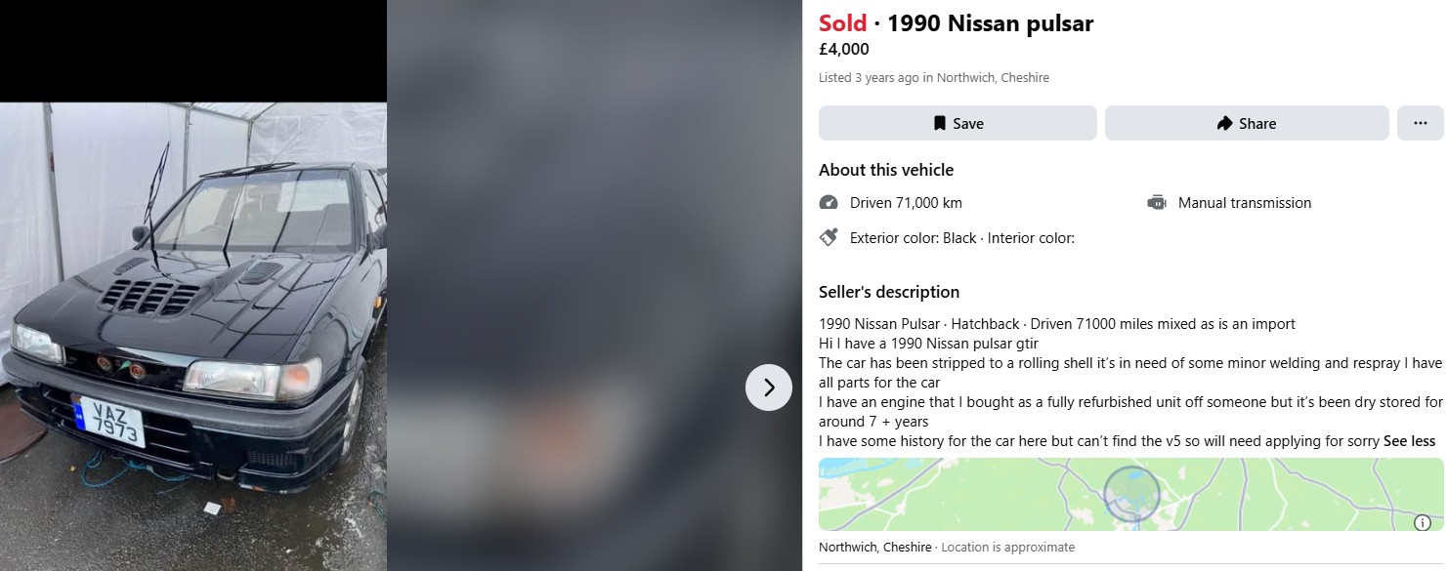Collapse description with See less
This screenshot has width=1447, height=571.
pyautogui.click(x=1410, y=441)
